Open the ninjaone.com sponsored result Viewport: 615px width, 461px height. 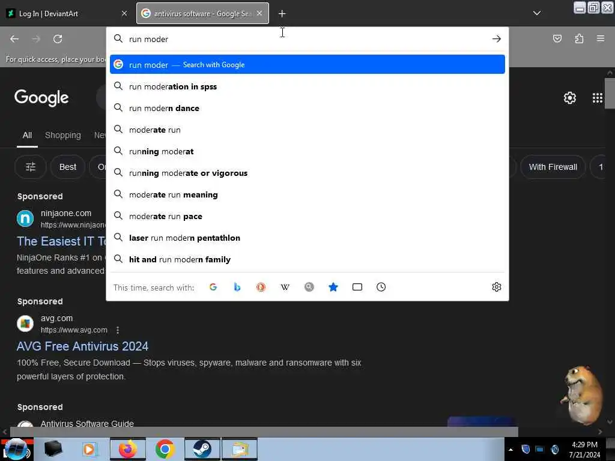click(x=61, y=241)
